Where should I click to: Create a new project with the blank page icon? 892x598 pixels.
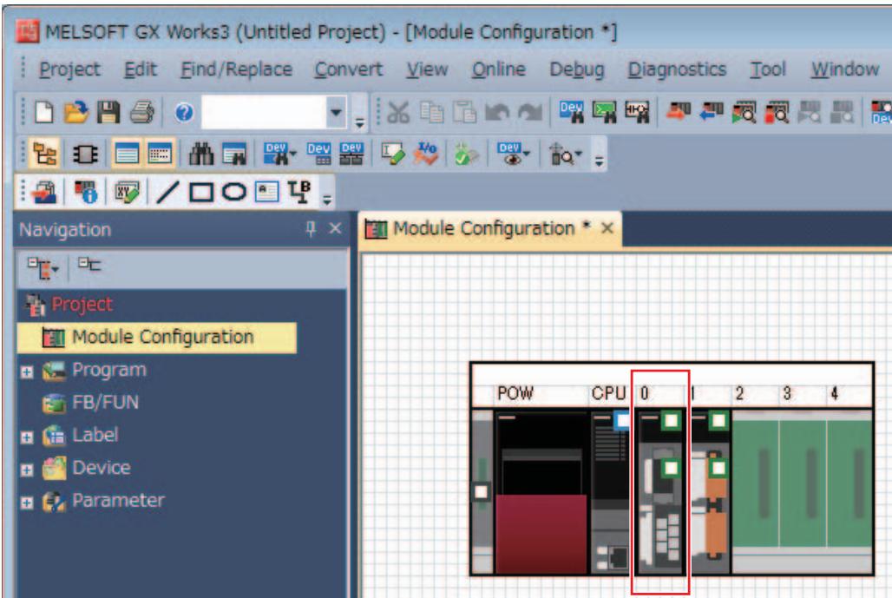tap(43, 111)
